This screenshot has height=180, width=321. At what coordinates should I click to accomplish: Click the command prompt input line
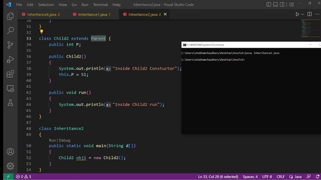[x=213, y=59]
